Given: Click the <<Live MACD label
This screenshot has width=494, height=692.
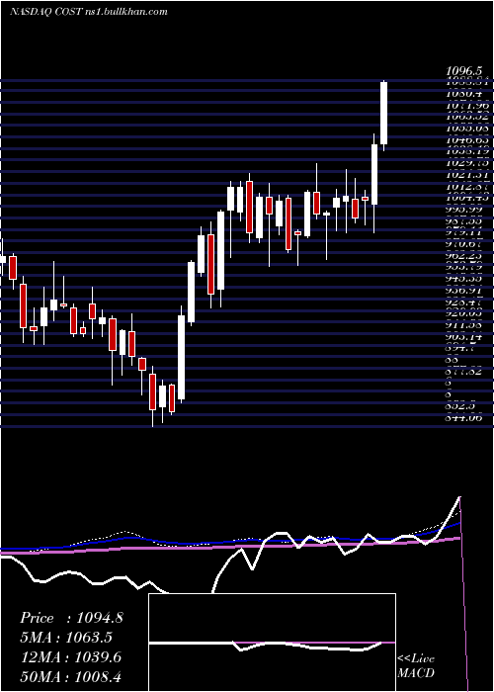Looking at the screenshot, I should point(416,665).
